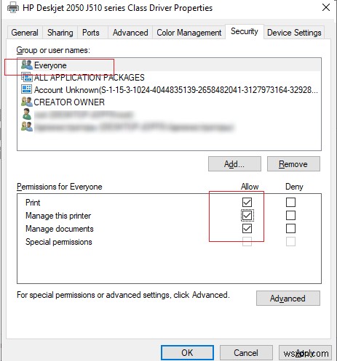Click the CREATOR OWNER group icon

click(27, 102)
